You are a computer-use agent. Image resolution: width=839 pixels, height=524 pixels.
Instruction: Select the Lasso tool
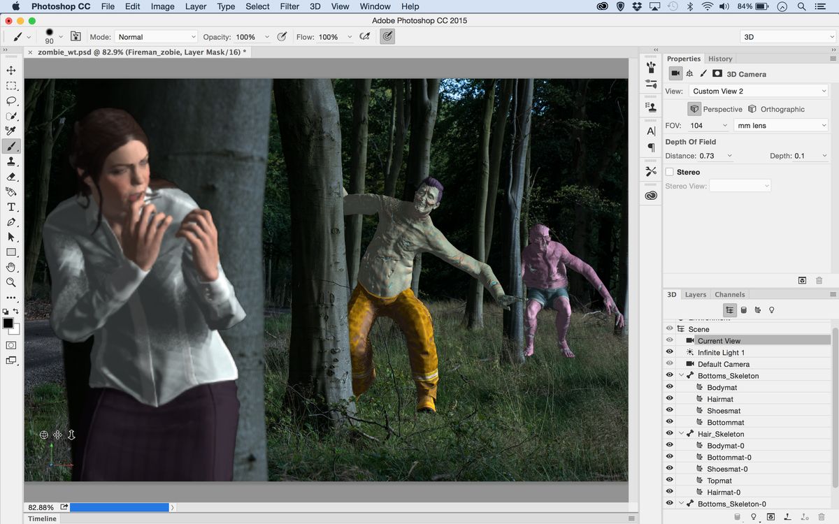click(x=10, y=101)
